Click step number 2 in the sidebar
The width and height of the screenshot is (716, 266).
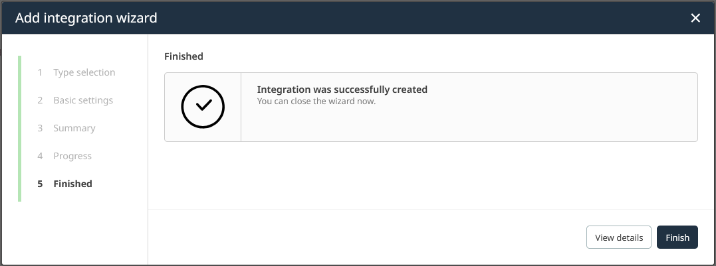[40, 100]
